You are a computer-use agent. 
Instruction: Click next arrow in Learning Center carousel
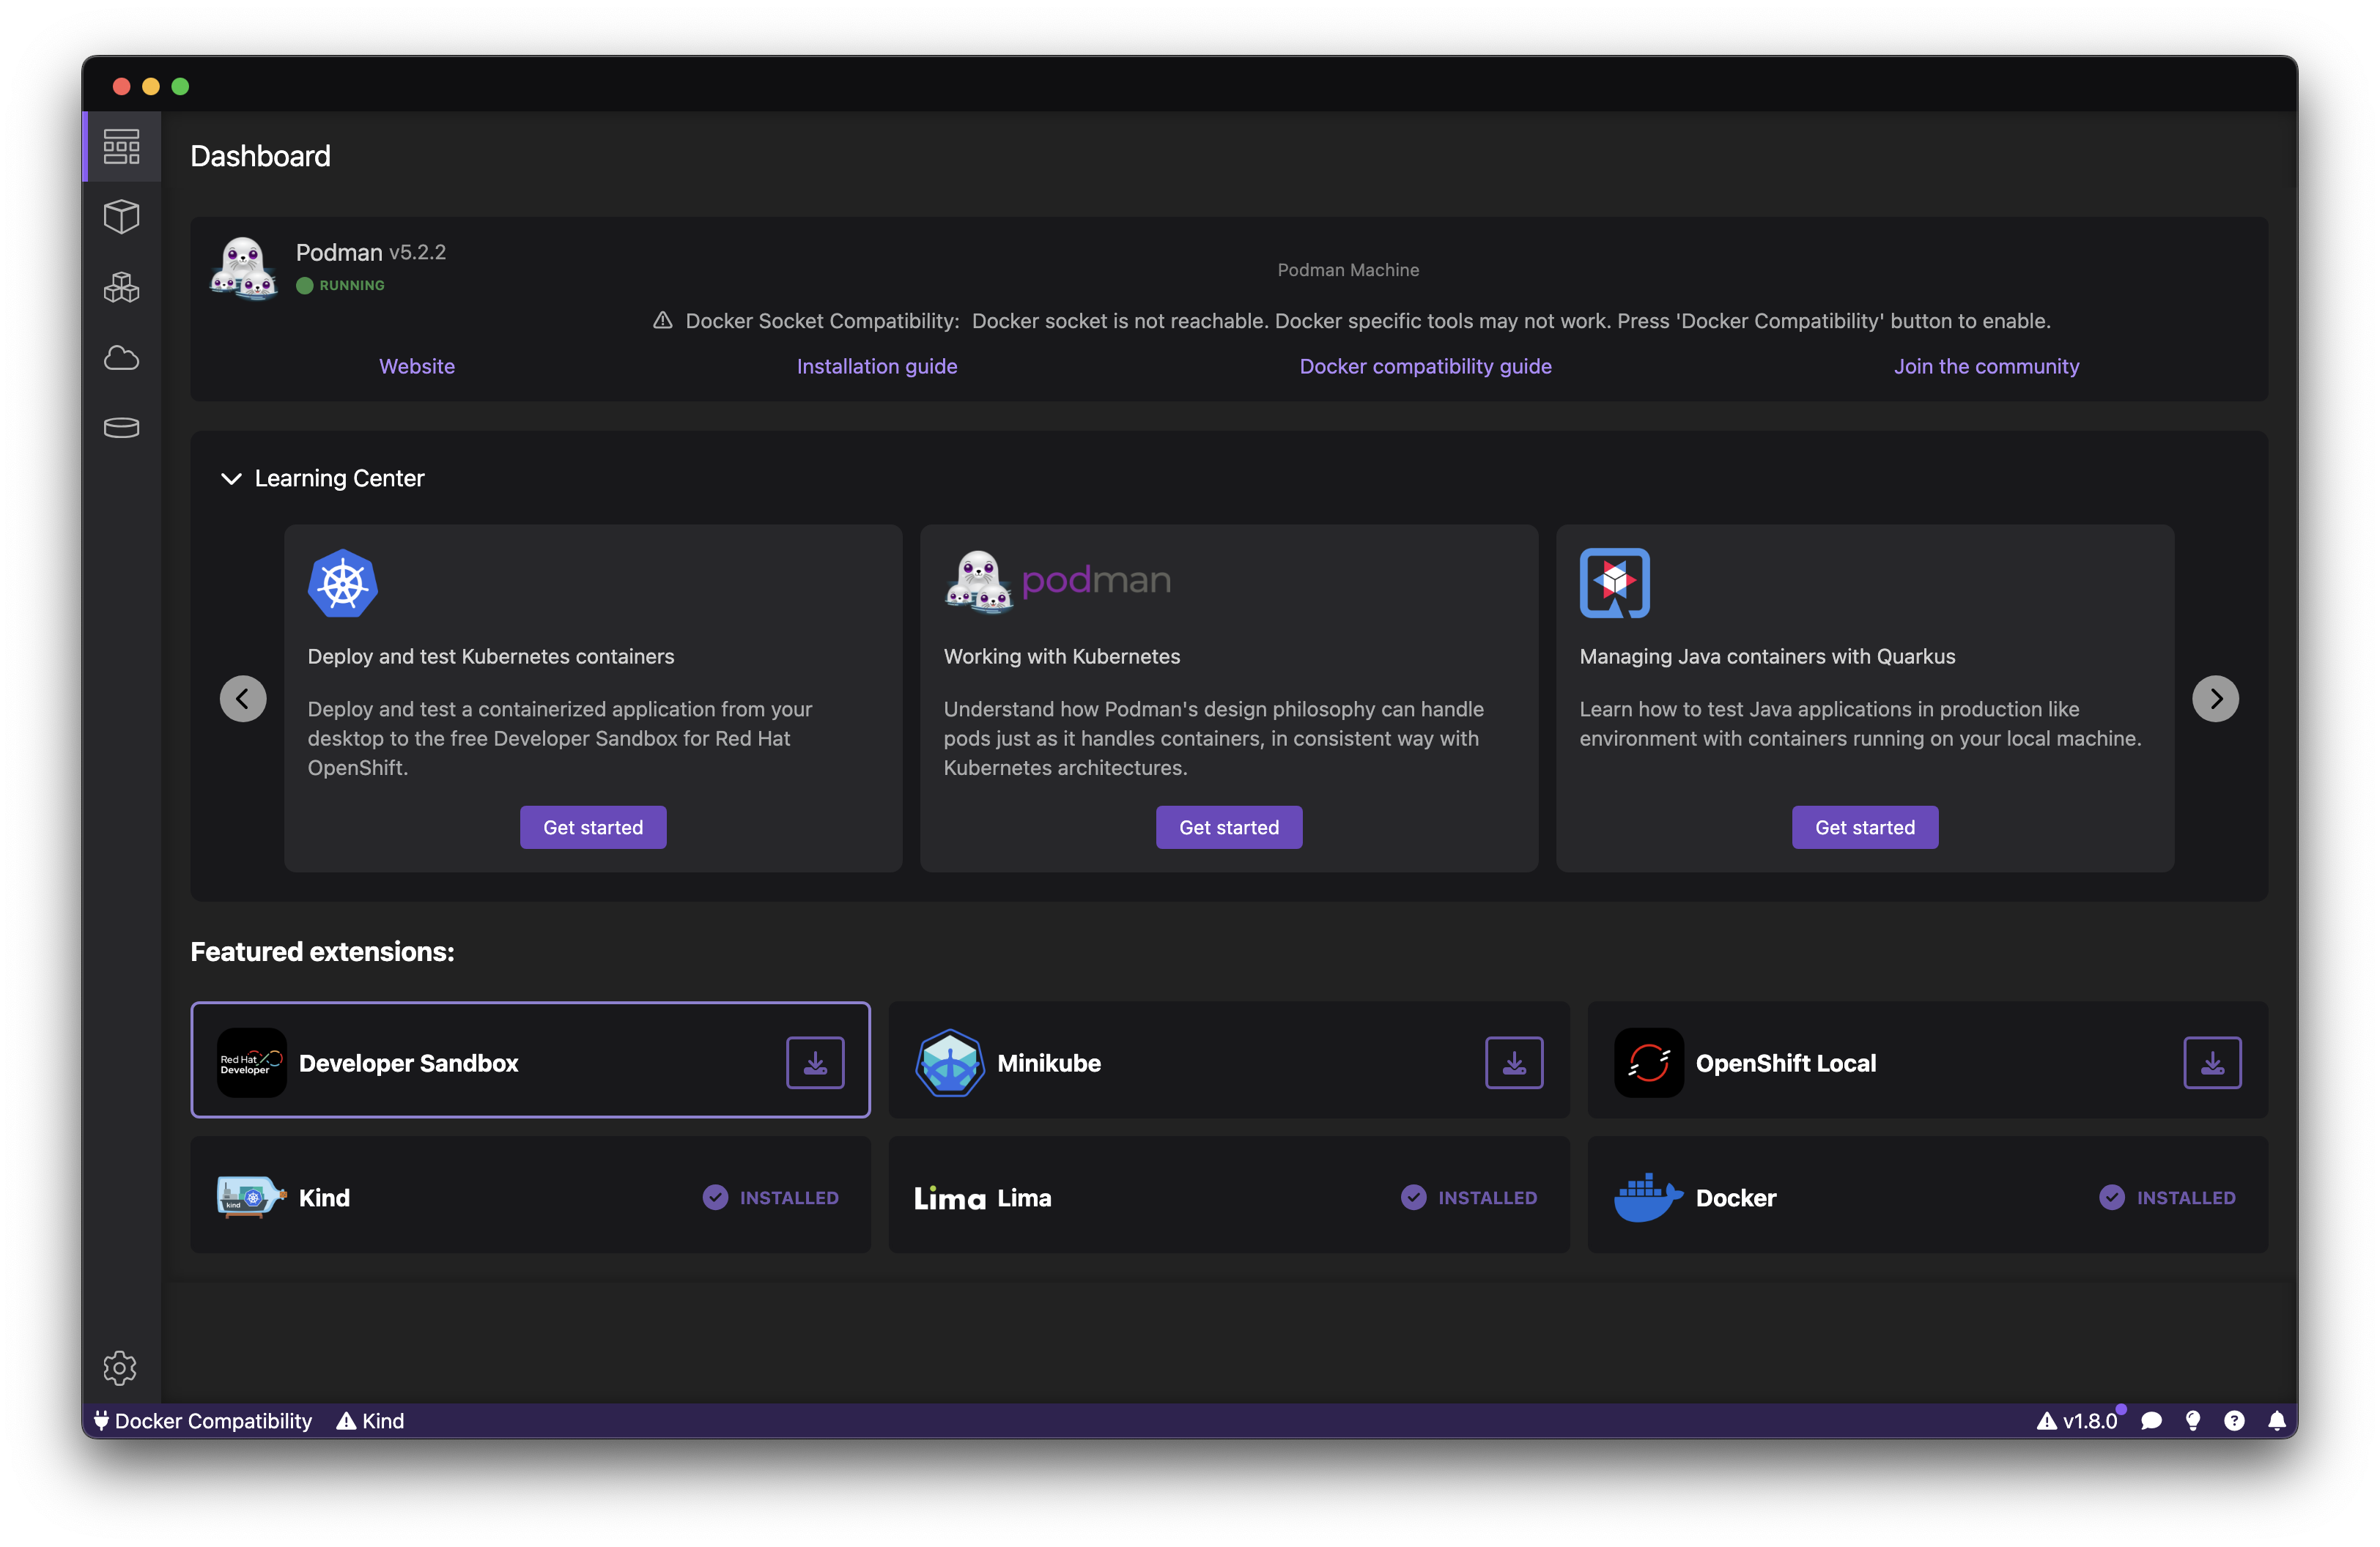point(2215,697)
